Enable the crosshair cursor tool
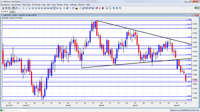 point(64,8)
